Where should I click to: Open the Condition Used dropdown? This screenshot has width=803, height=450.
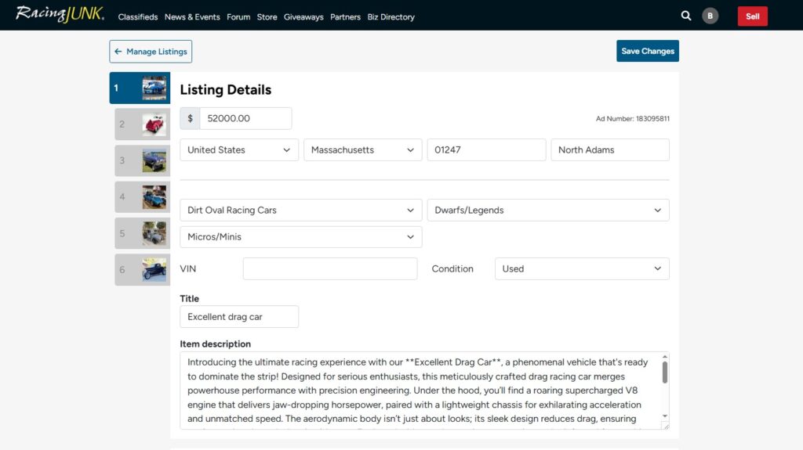582,268
